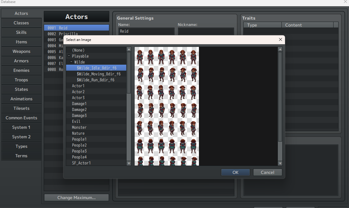Click the Change Maximum button
Image resolution: width=349 pixels, height=208 pixels.
[x=77, y=198]
